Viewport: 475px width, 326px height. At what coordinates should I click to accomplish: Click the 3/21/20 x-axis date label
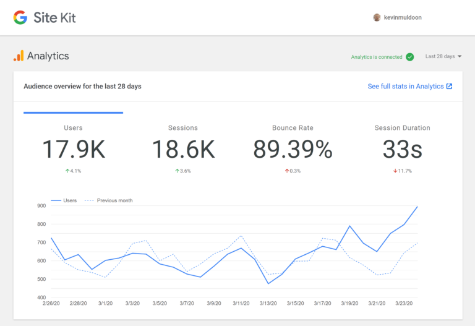[x=377, y=303]
